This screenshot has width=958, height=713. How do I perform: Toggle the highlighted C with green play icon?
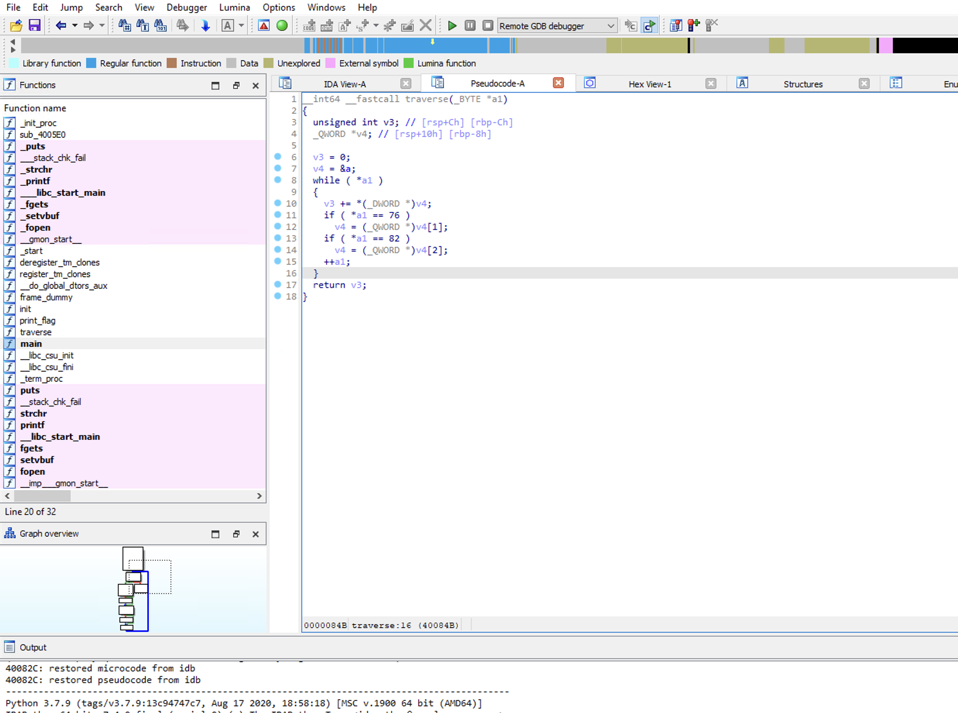click(x=649, y=26)
